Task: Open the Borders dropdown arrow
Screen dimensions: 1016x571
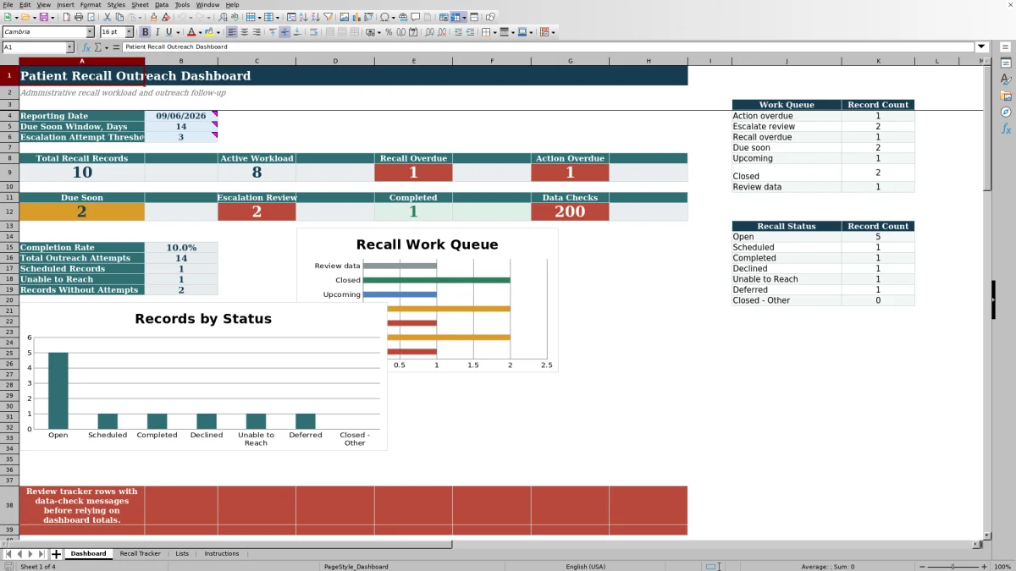Action: tap(494, 33)
